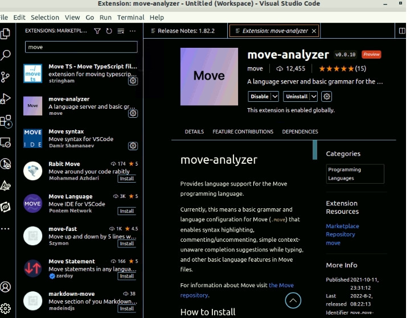Open the View menu

click(72, 18)
